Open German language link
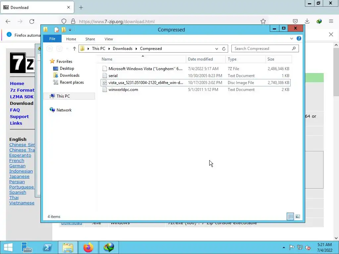 17,166
